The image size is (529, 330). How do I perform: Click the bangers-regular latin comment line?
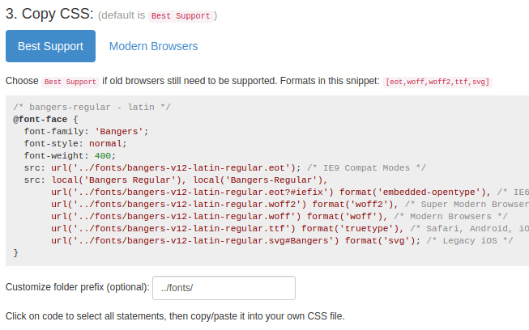(92, 107)
